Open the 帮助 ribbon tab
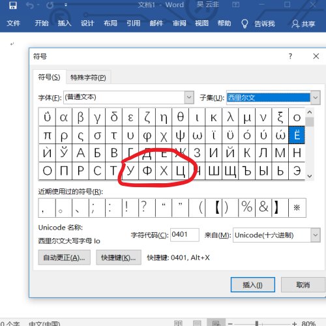This screenshot has height=326, width=326. tap(224, 23)
